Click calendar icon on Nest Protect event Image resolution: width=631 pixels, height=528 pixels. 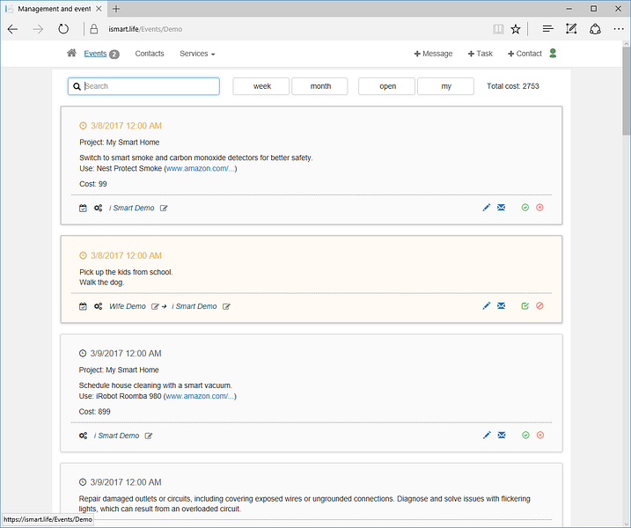point(83,208)
